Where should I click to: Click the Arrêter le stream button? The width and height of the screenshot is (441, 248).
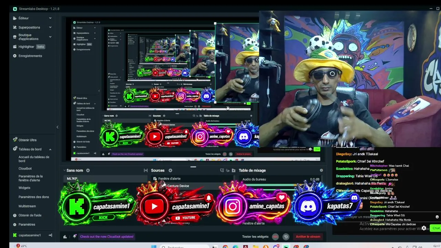point(308,237)
